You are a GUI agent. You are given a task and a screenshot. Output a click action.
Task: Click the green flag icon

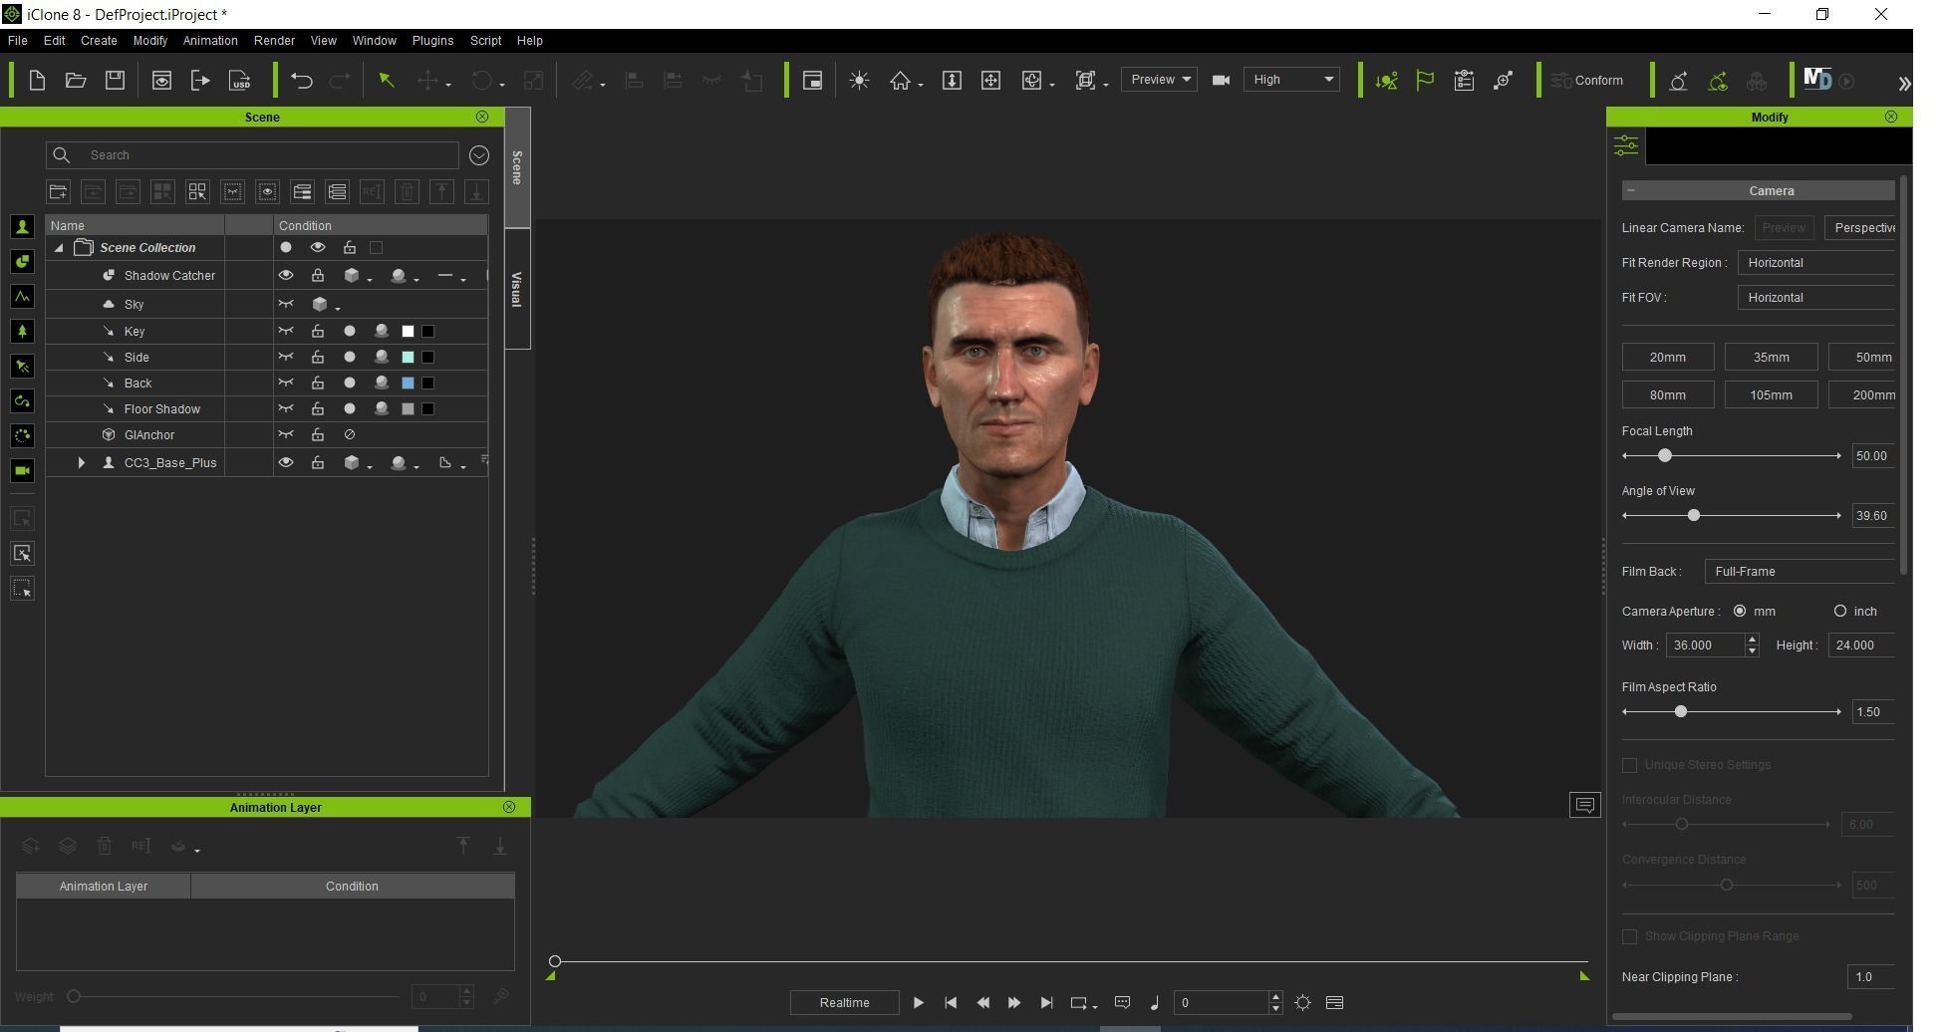1425,81
